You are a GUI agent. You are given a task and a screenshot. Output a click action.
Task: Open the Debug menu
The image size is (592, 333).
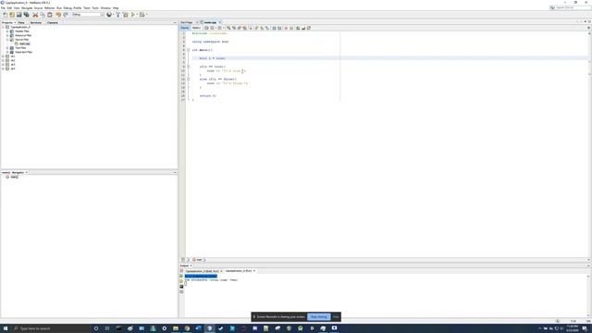pyautogui.click(x=68, y=8)
